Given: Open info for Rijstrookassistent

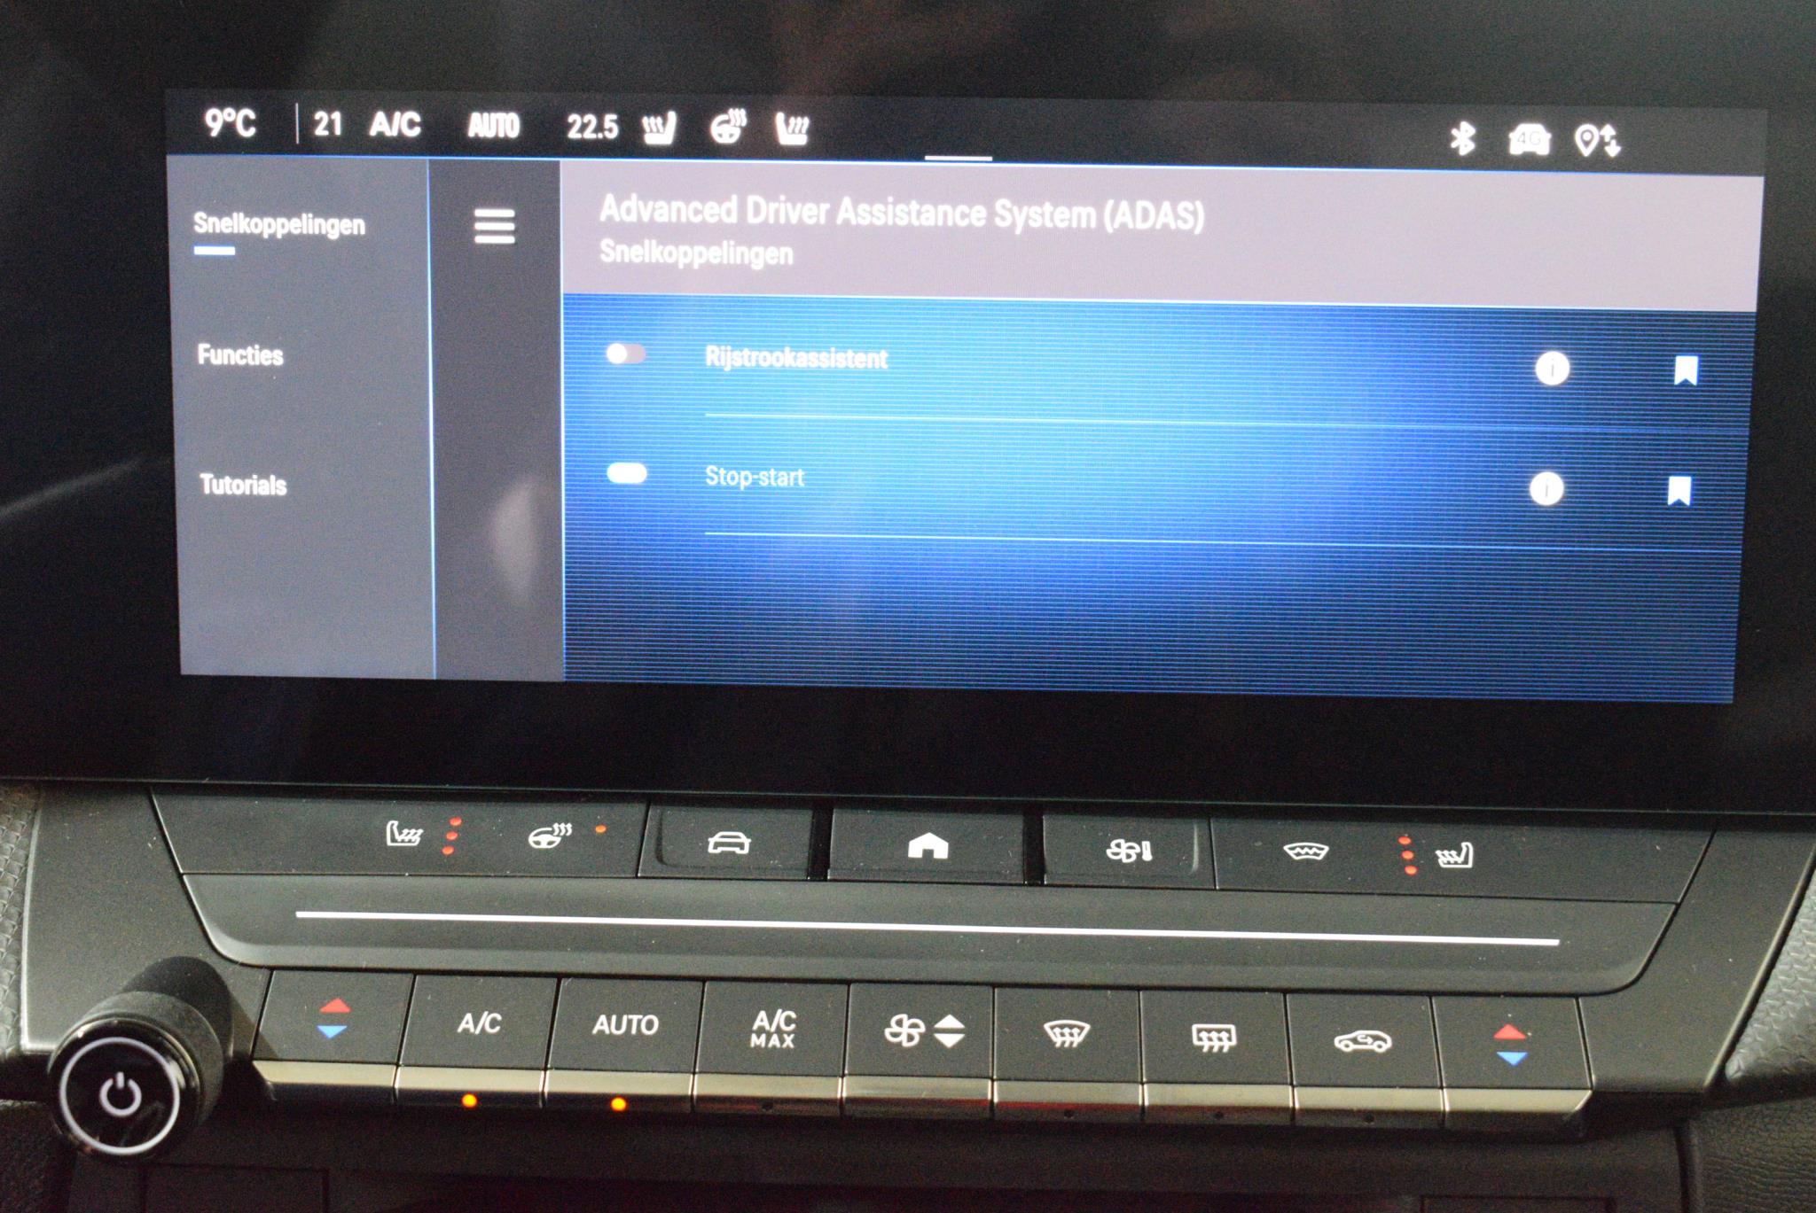Looking at the screenshot, I should (x=1552, y=368).
